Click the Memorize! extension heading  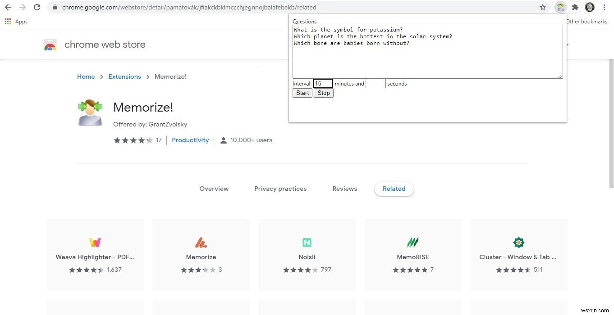(x=143, y=107)
